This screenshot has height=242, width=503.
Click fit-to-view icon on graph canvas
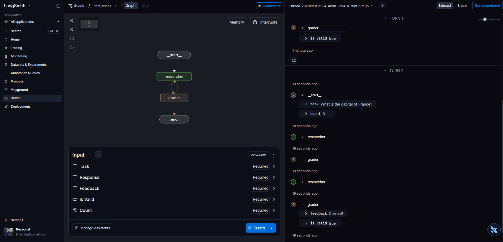[x=72, y=39]
